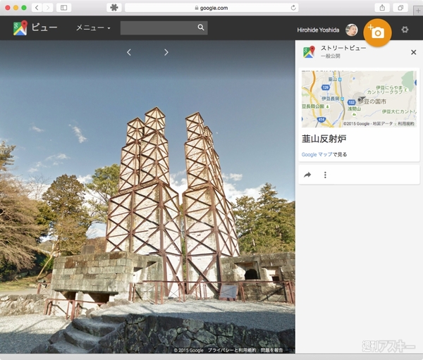Open Hirohide Yoshida profile name
The height and width of the screenshot is (360, 423).
click(x=318, y=30)
